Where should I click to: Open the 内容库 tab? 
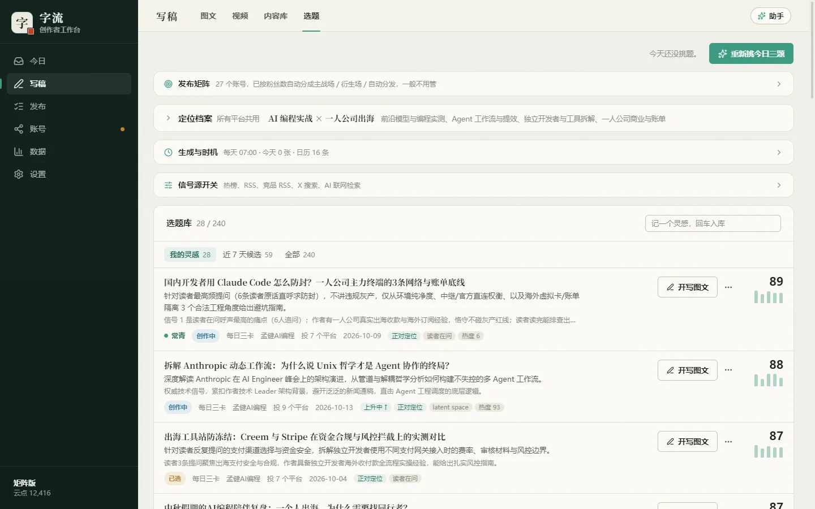tap(276, 16)
